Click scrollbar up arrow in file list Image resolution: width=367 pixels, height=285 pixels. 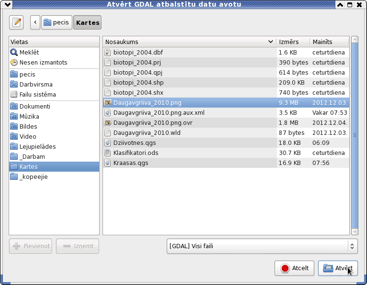(355, 40)
